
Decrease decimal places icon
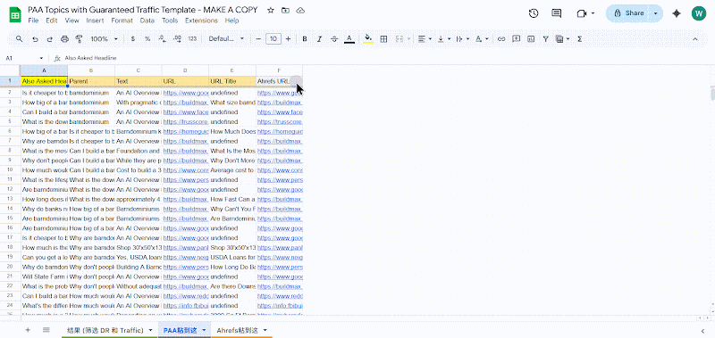163,39
